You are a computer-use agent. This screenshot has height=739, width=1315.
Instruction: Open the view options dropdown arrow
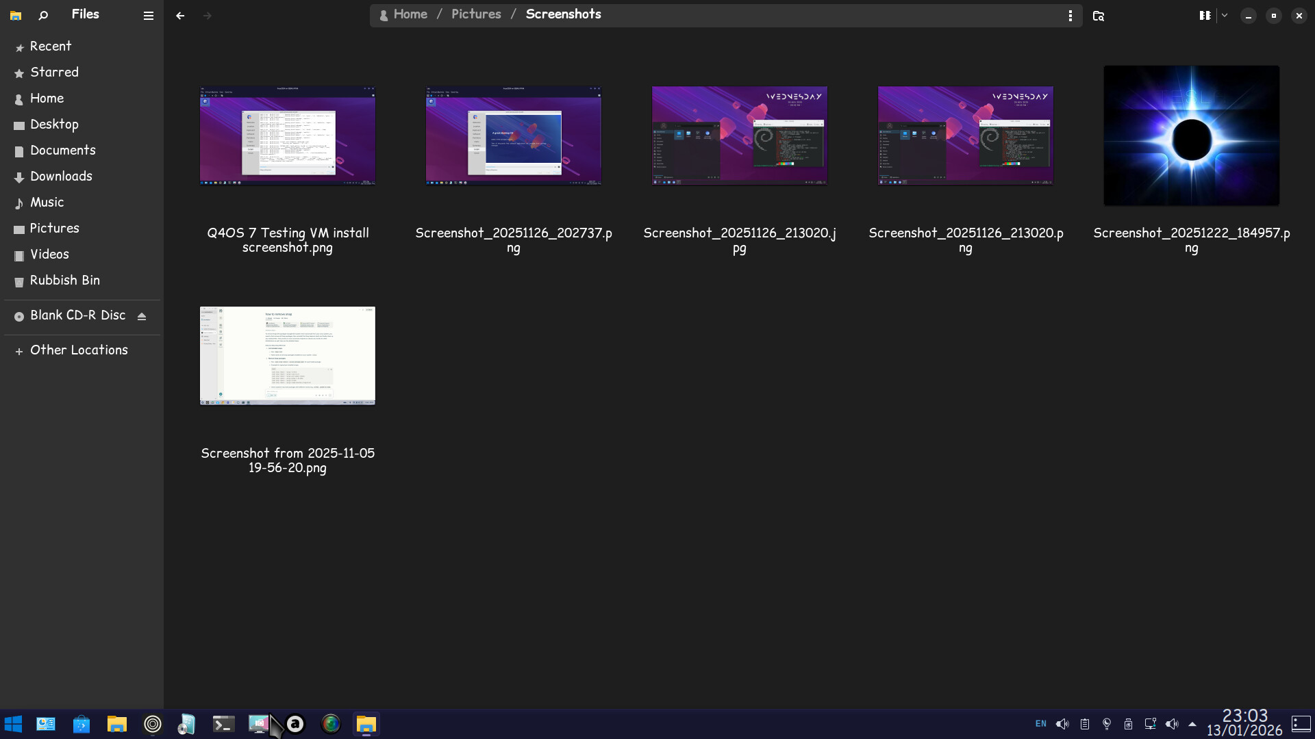(1225, 15)
